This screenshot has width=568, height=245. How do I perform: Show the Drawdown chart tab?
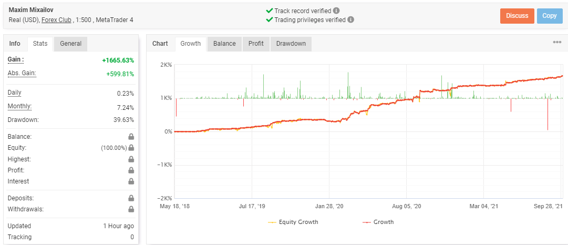coord(291,44)
